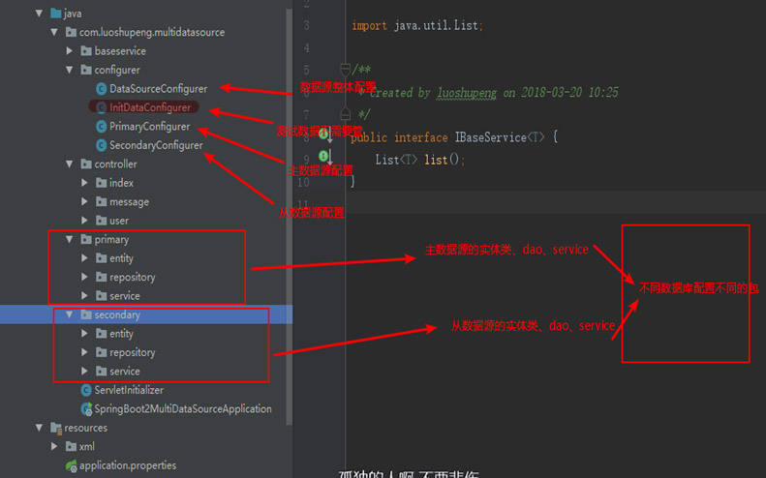Click SpringBoot2MultiDataSourceApplication run icon

click(86, 408)
